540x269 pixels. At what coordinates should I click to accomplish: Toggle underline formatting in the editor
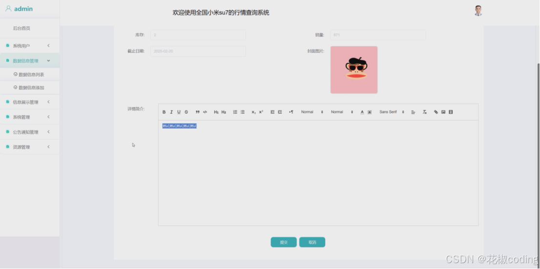click(x=179, y=112)
